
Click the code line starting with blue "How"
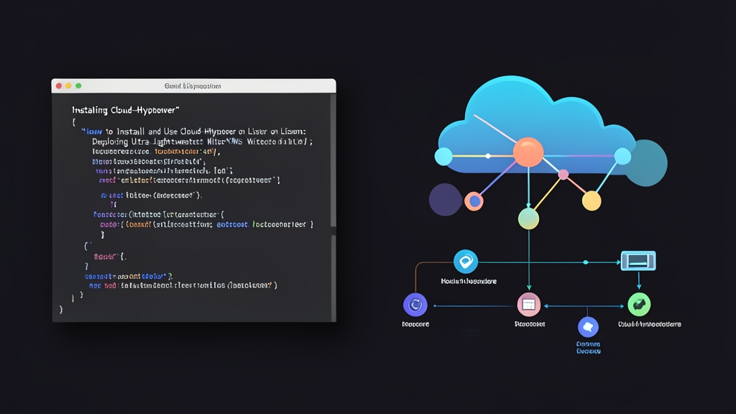[193, 132]
